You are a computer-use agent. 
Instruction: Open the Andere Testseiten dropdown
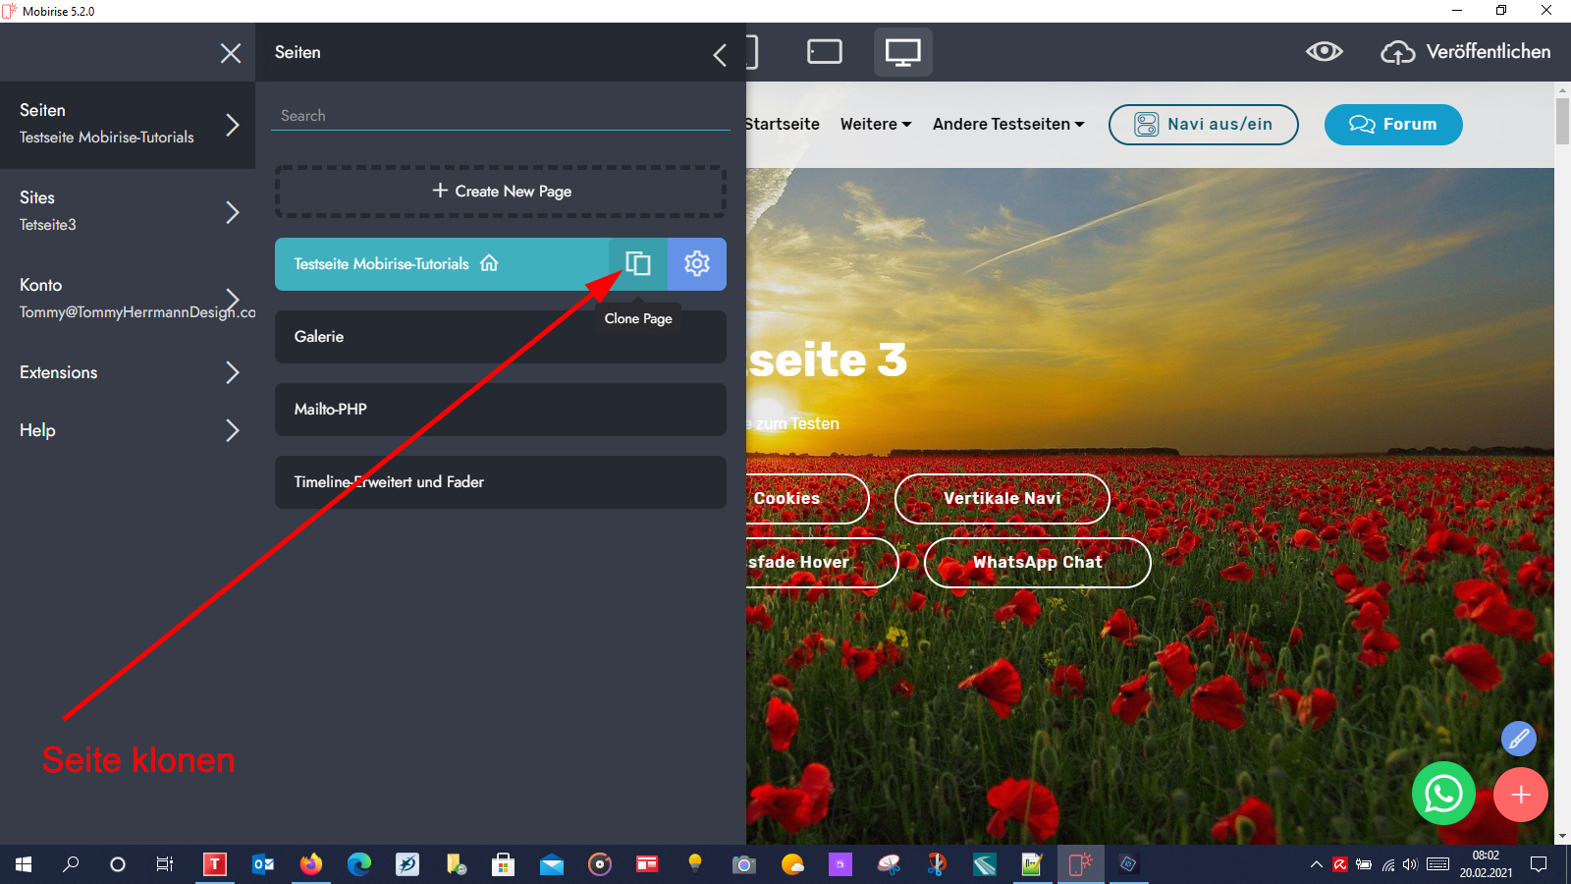tap(1007, 125)
